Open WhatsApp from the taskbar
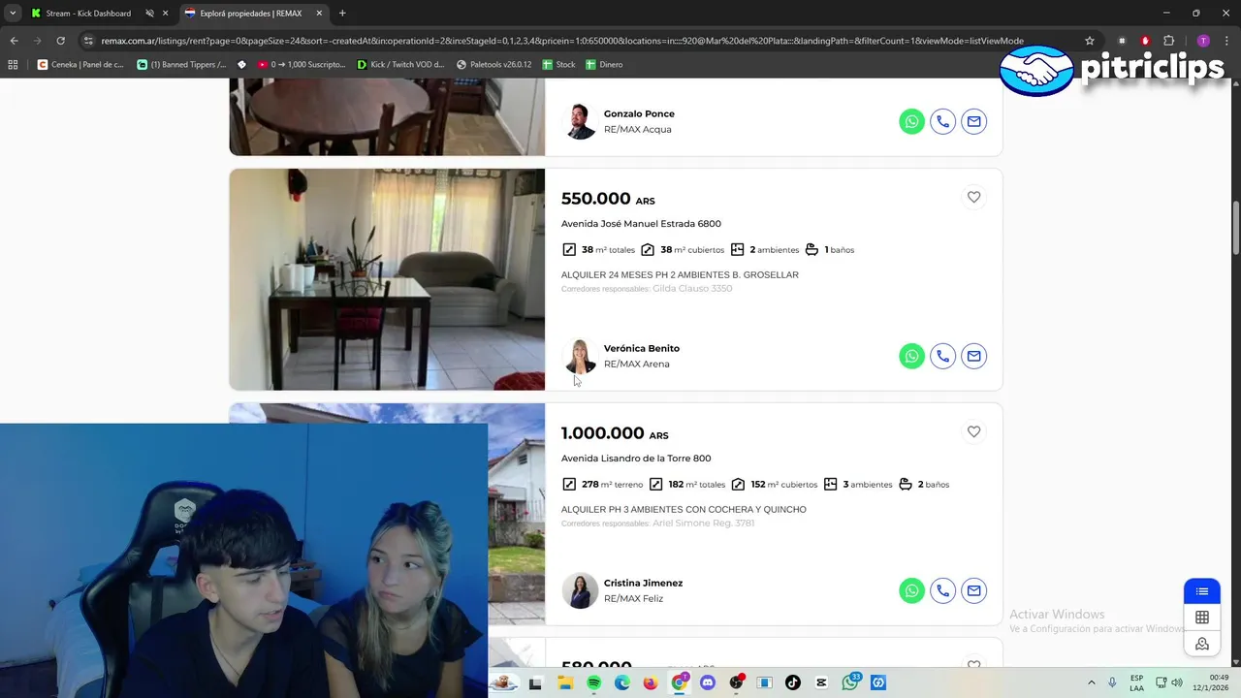The image size is (1241, 698). pyautogui.click(x=850, y=682)
